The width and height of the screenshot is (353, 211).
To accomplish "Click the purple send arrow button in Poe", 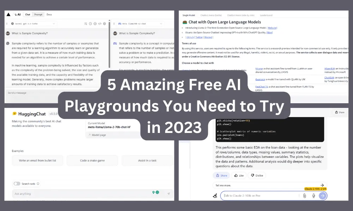I will tap(323, 196).
